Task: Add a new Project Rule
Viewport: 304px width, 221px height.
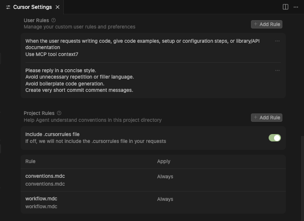Action: (267, 117)
